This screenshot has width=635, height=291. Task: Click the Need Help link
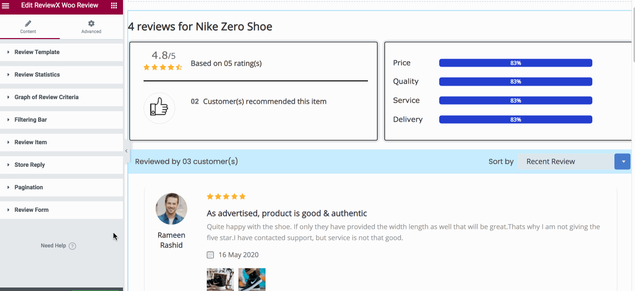pos(53,246)
